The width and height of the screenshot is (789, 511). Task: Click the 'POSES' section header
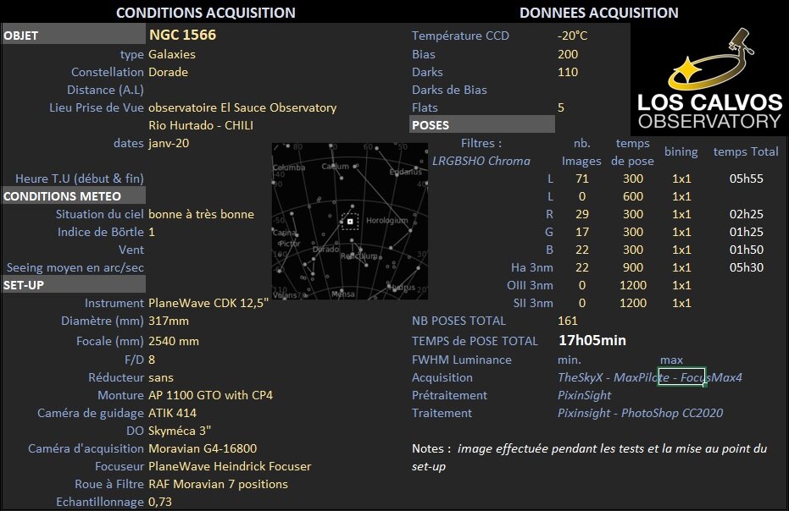pyautogui.click(x=482, y=124)
